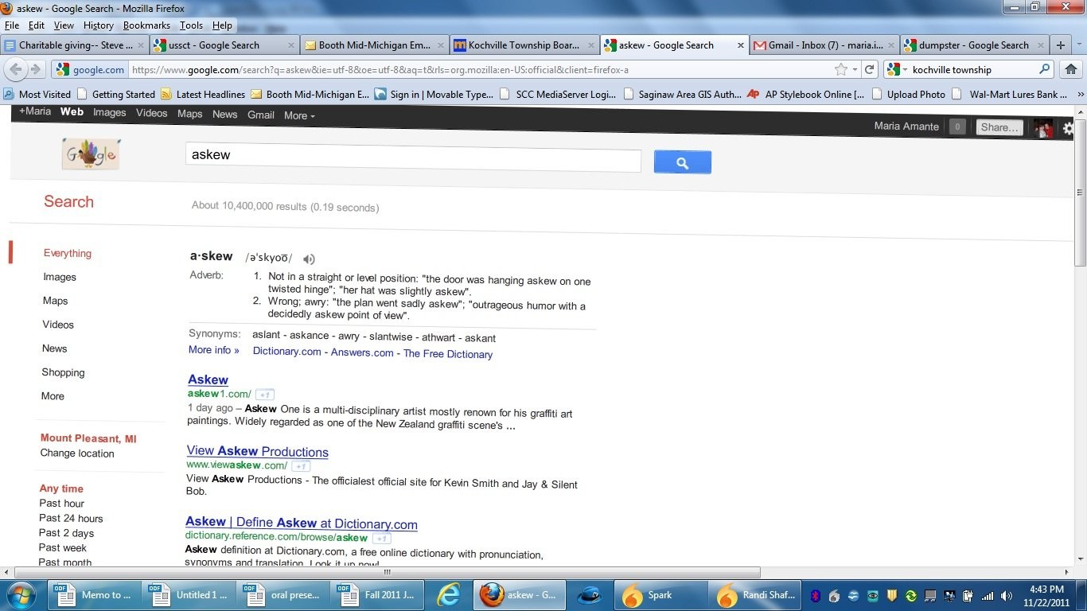Open Google settings gear icon

pyautogui.click(x=1068, y=127)
